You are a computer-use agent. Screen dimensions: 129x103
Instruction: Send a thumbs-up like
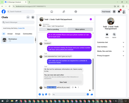[x=92, y=95]
